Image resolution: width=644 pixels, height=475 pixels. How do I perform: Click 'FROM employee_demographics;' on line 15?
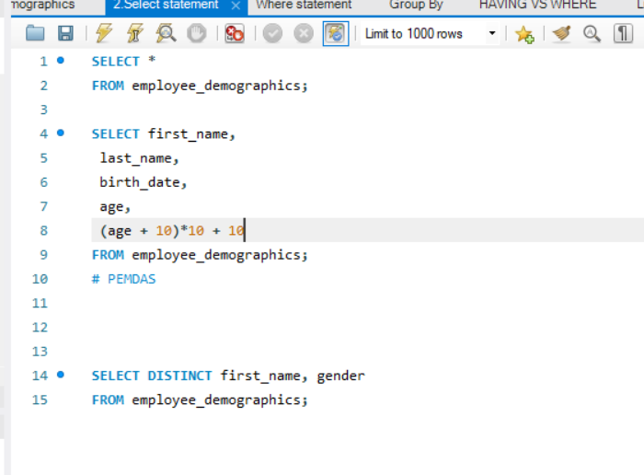click(x=200, y=400)
